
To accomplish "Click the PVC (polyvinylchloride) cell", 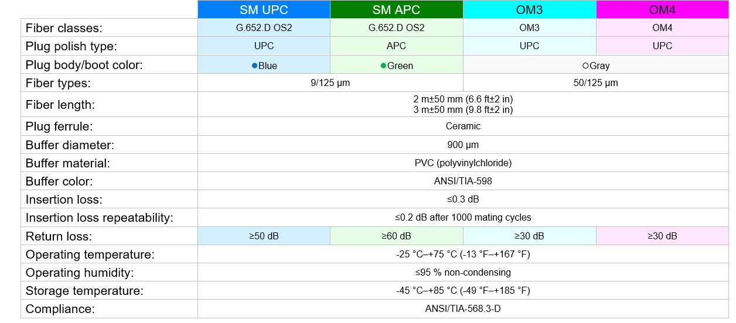I will [463, 163].
